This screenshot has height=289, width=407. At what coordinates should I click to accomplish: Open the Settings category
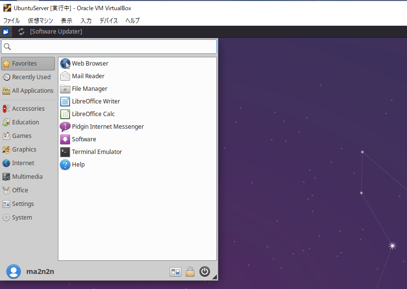click(x=28, y=204)
